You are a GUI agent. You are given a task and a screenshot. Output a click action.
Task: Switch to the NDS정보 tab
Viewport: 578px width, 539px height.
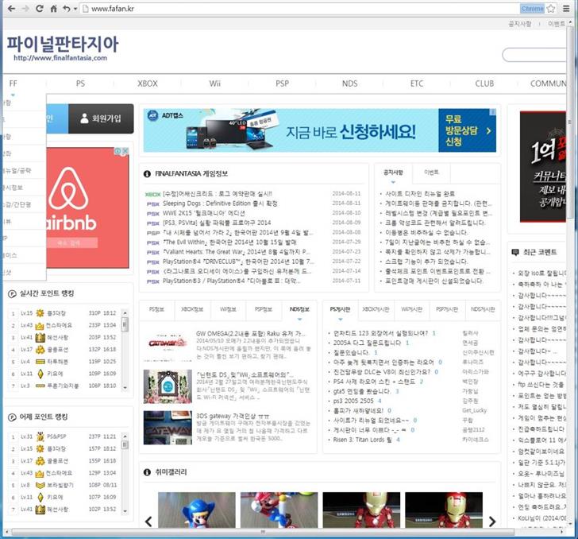point(299,309)
